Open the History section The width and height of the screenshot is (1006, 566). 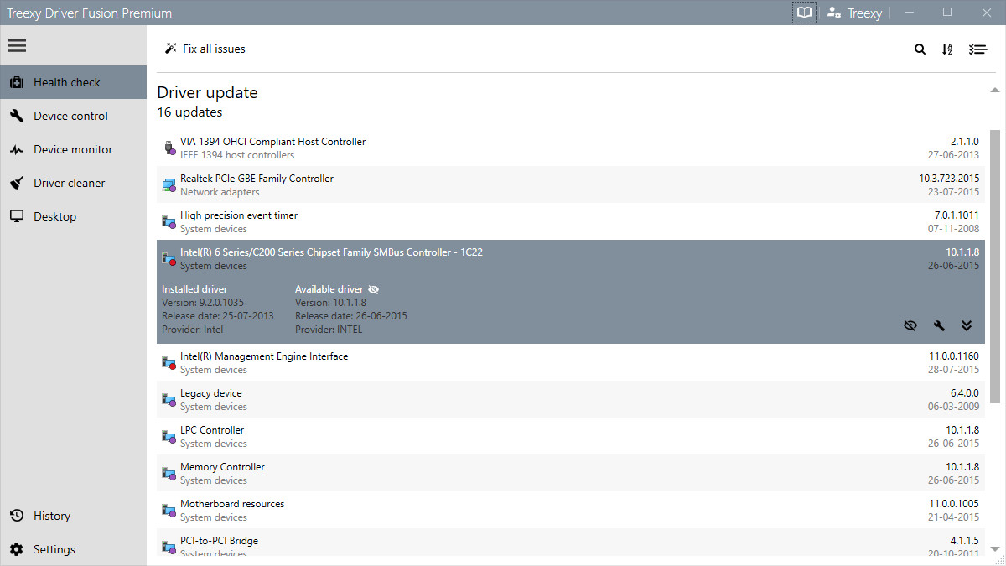click(x=52, y=515)
